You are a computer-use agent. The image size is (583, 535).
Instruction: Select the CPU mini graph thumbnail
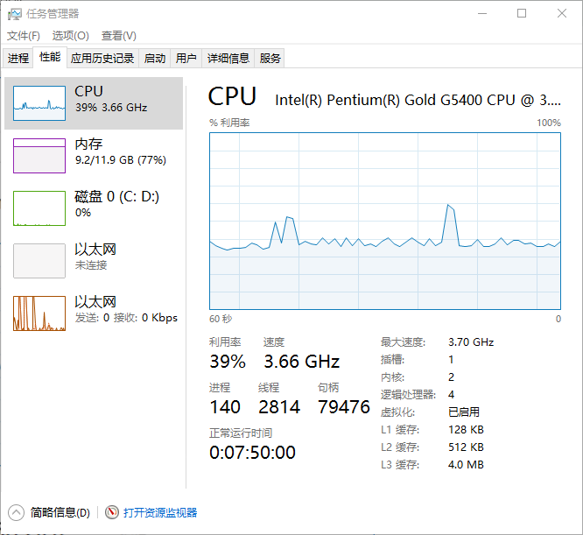pos(39,103)
